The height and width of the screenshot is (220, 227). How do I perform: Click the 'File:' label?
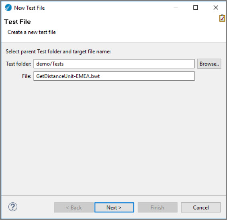pos(27,76)
